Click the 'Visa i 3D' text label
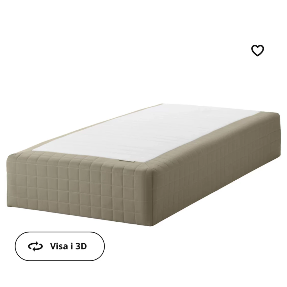 click(x=68, y=246)
